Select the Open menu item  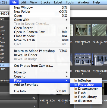(x=40, y=16)
